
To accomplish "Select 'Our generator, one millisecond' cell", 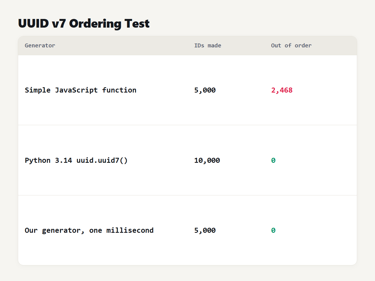I will pyautogui.click(x=89, y=230).
